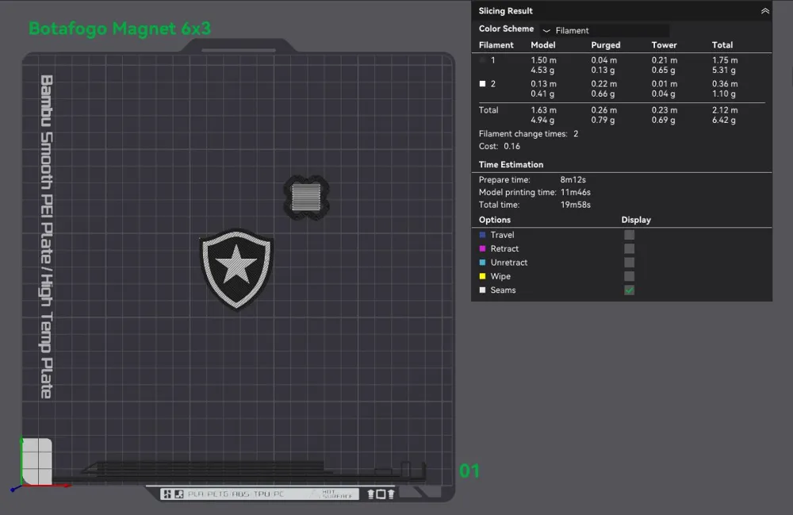This screenshot has height=515, width=793.
Task: Click the Prepare time 8m12s value
Action: click(573, 179)
